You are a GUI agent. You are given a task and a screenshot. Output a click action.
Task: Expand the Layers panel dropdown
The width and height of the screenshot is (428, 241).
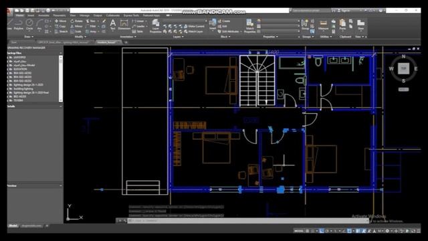point(178,37)
